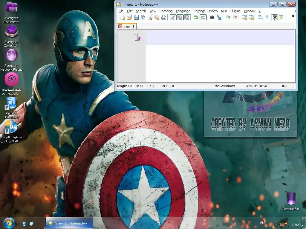The image size is (306, 229).
Task: Toggle the Word Wrap toolbar icon
Action: point(260,18)
